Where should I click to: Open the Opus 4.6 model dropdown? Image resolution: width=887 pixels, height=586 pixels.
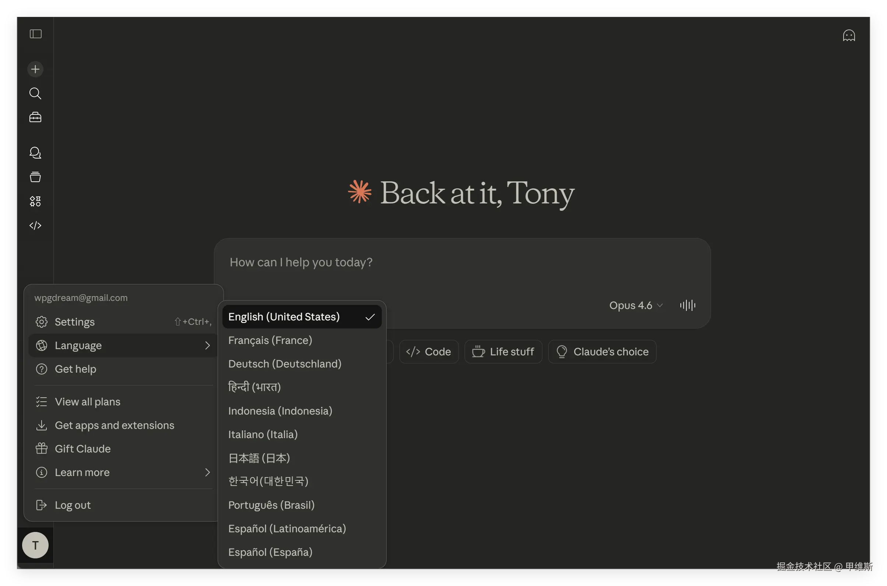point(636,305)
